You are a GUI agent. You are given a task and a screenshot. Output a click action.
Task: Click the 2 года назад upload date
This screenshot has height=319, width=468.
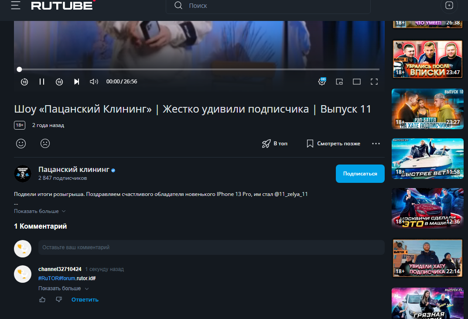48,125
